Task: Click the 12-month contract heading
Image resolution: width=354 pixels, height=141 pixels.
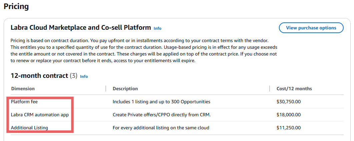Action: click(39, 76)
